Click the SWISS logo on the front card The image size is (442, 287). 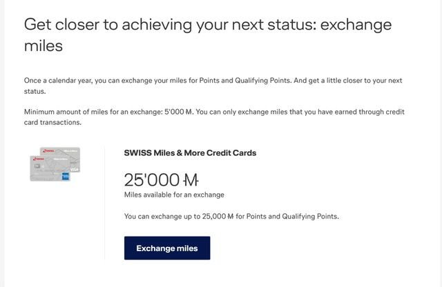[x=37, y=159]
